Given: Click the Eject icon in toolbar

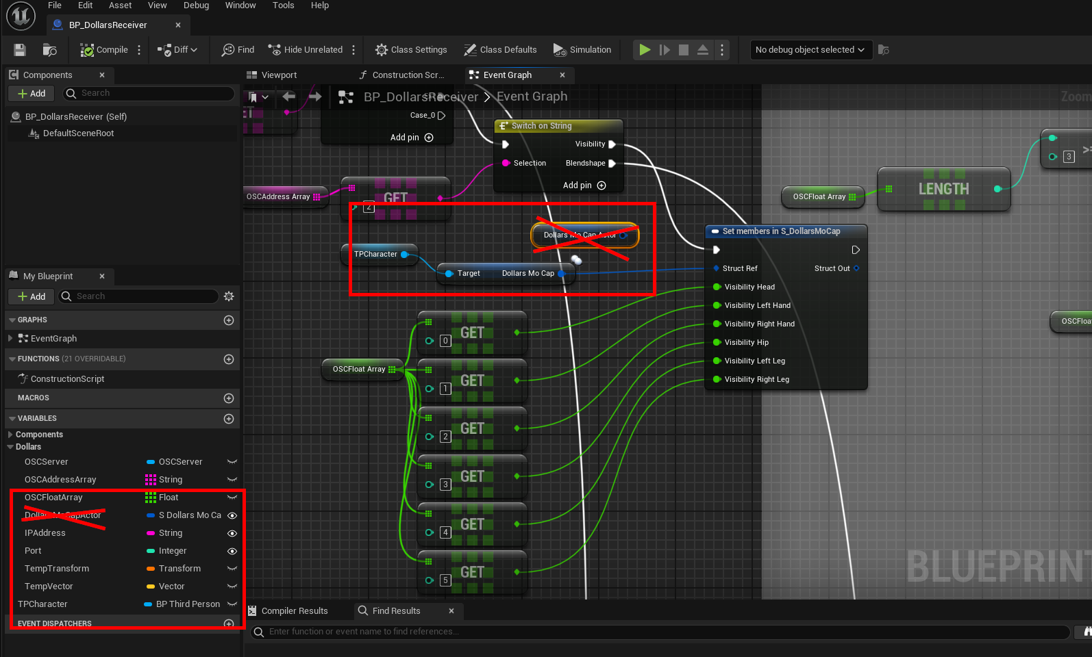Looking at the screenshot, I should tap(703, 50).
